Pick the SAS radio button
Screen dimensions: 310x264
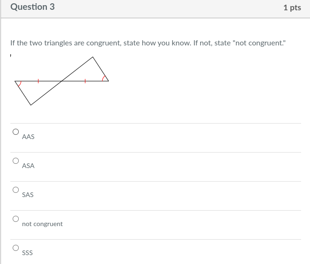[x=15, y=190]
